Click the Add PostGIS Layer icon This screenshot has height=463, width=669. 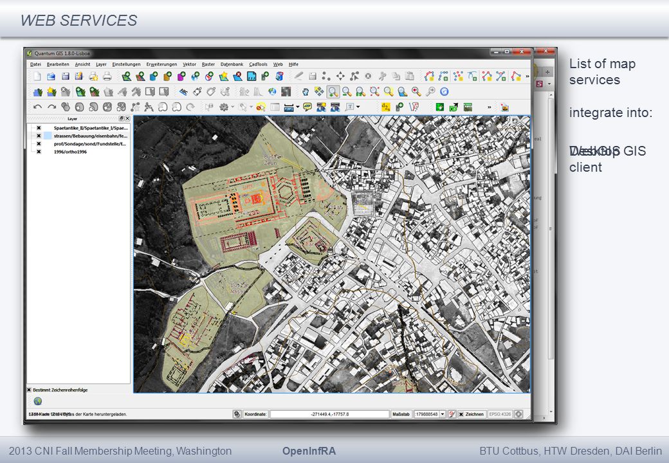154,77
